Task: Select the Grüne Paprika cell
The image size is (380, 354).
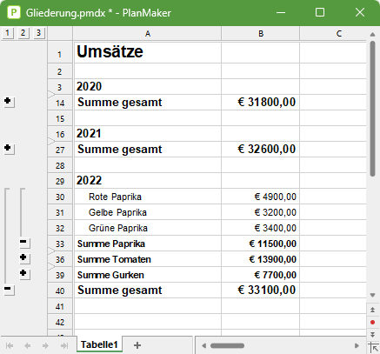Action: [148, 228]
